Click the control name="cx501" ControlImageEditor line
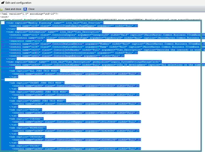This screenshot has height=152, width=205. [x=67, y=56]
